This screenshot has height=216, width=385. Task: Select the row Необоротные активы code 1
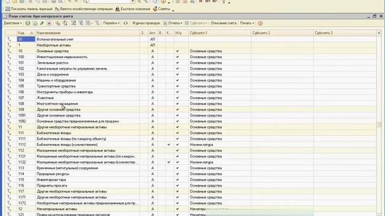[x=190, y=45]
